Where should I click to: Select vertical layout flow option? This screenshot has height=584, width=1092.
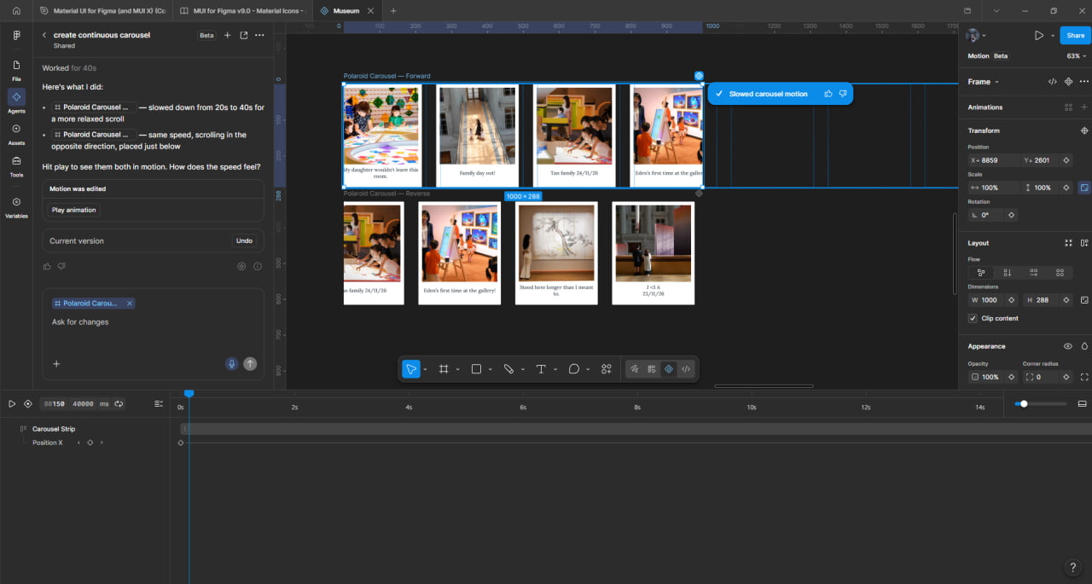coord(1008,273)
